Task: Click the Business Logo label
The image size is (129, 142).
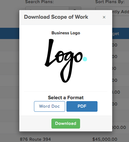Action: [66, 33]
